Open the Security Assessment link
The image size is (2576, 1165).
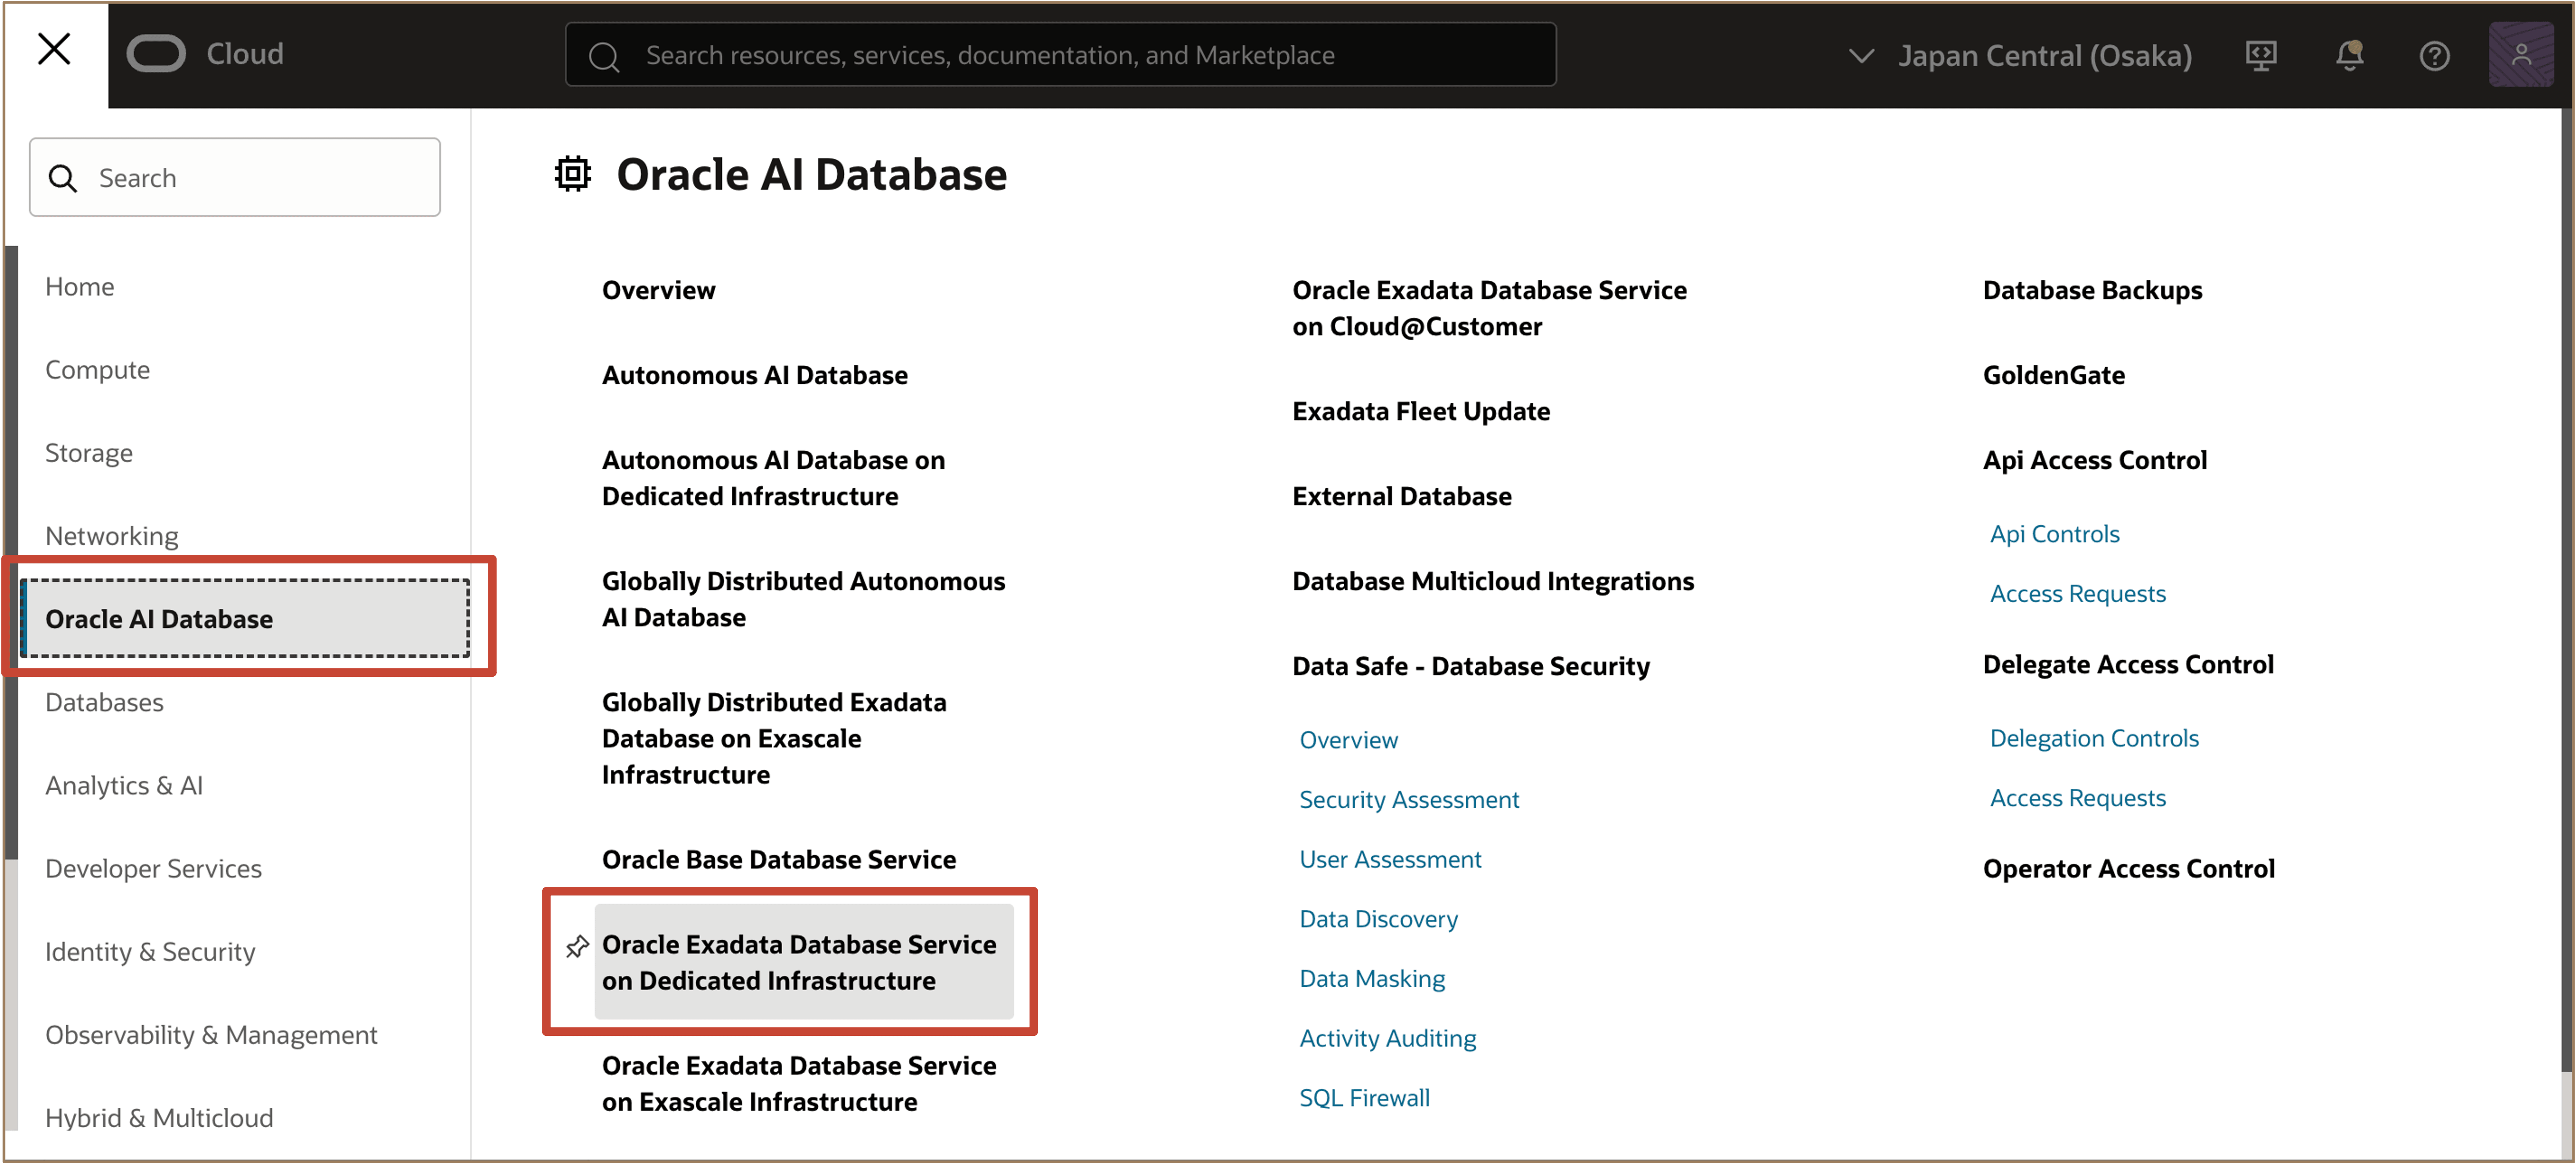(x=1408, y=799)
